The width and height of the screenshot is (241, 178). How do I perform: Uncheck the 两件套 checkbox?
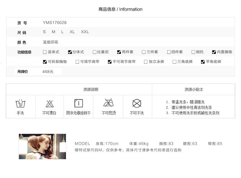119,52
